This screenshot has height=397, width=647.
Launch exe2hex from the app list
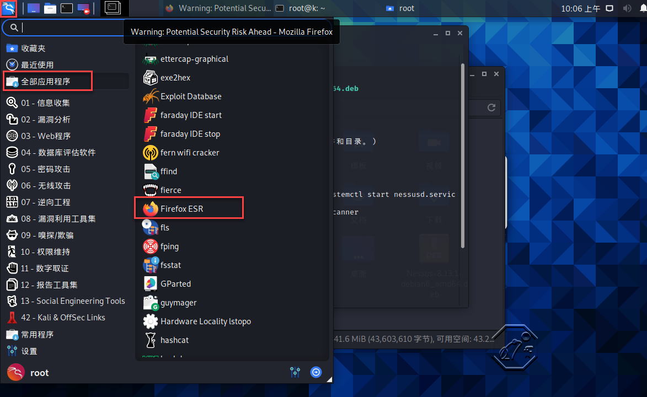[x=232, y=78]
